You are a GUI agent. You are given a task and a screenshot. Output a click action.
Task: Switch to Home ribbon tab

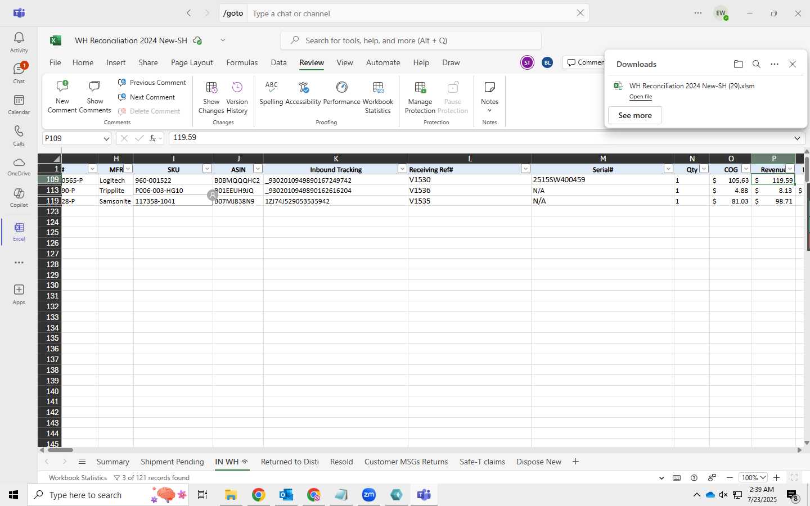[83, 62]
